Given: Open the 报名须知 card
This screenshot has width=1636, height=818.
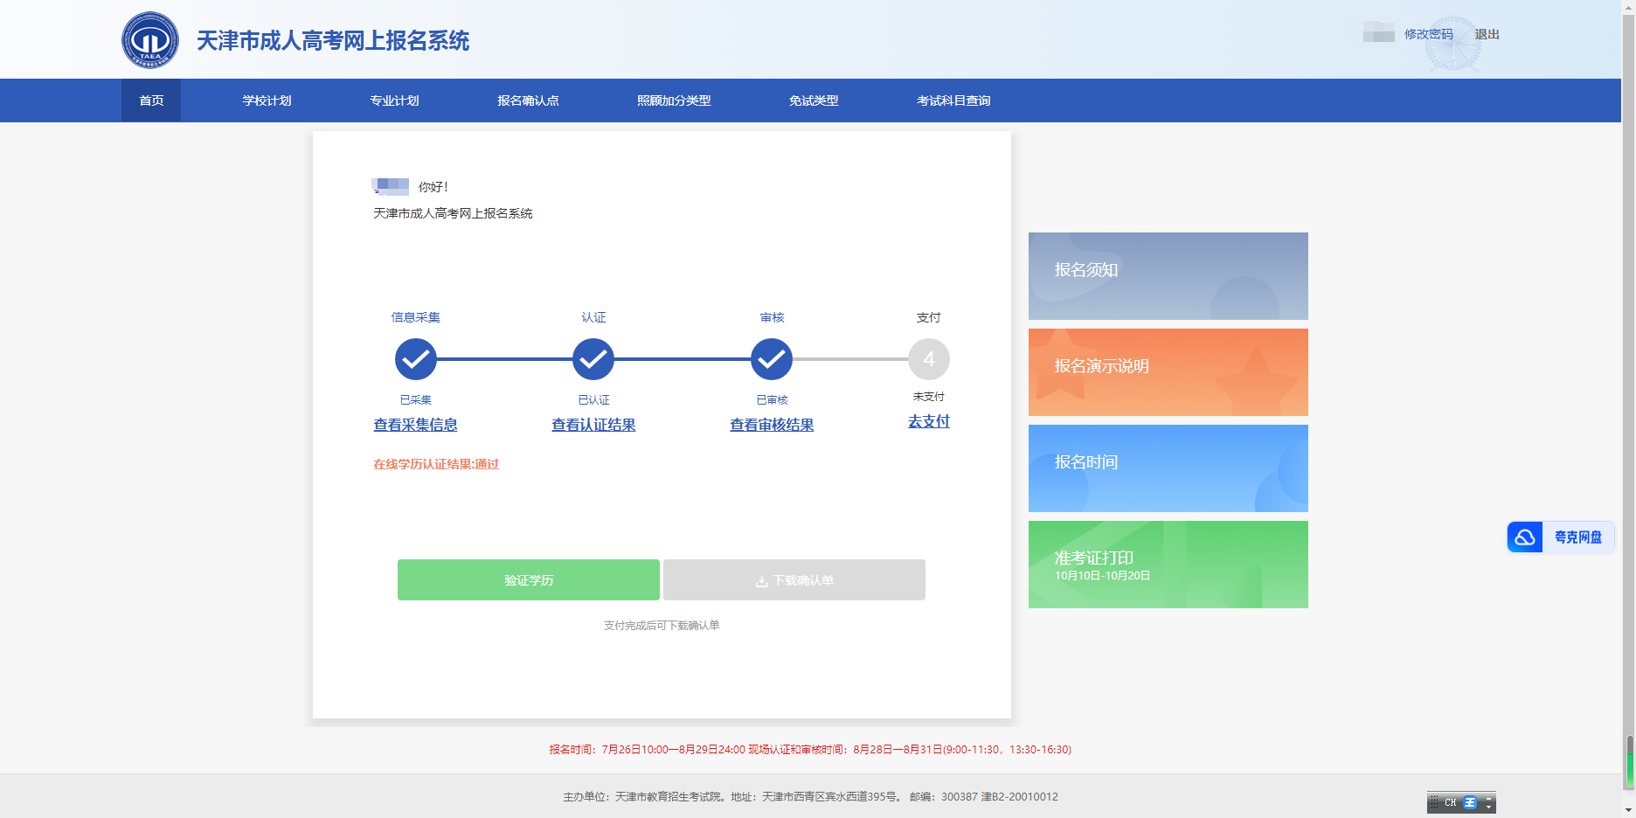Looking at the screenshot, I should click(x=1168, y=276).
